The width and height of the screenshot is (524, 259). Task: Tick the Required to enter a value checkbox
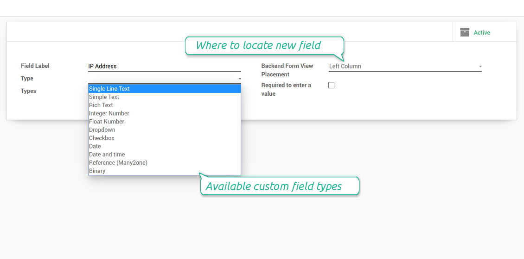pyautogui.click(x=331, y=86)
